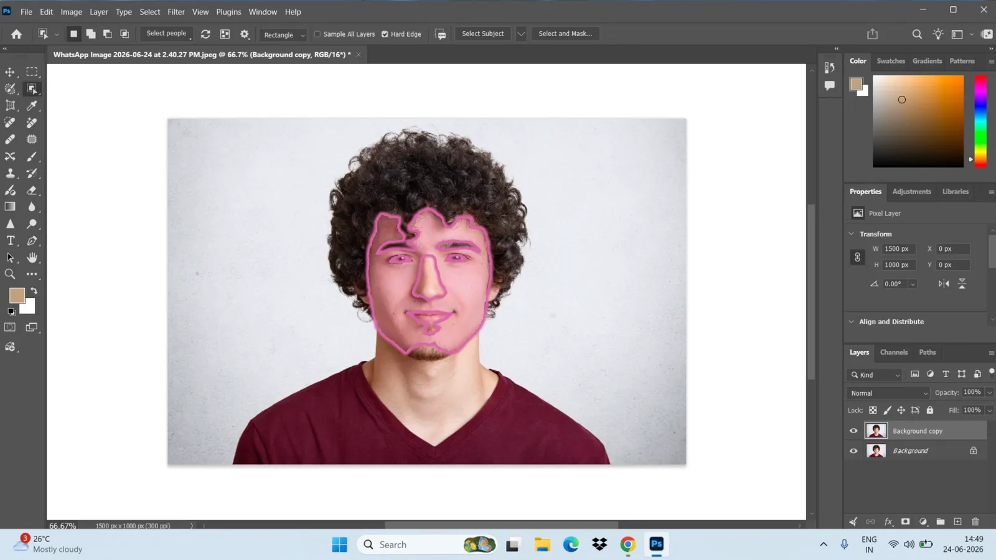Open the Select Subject arrow dropdown
The width and height of the screenshot is (996, 560).
tap(521, 34)
